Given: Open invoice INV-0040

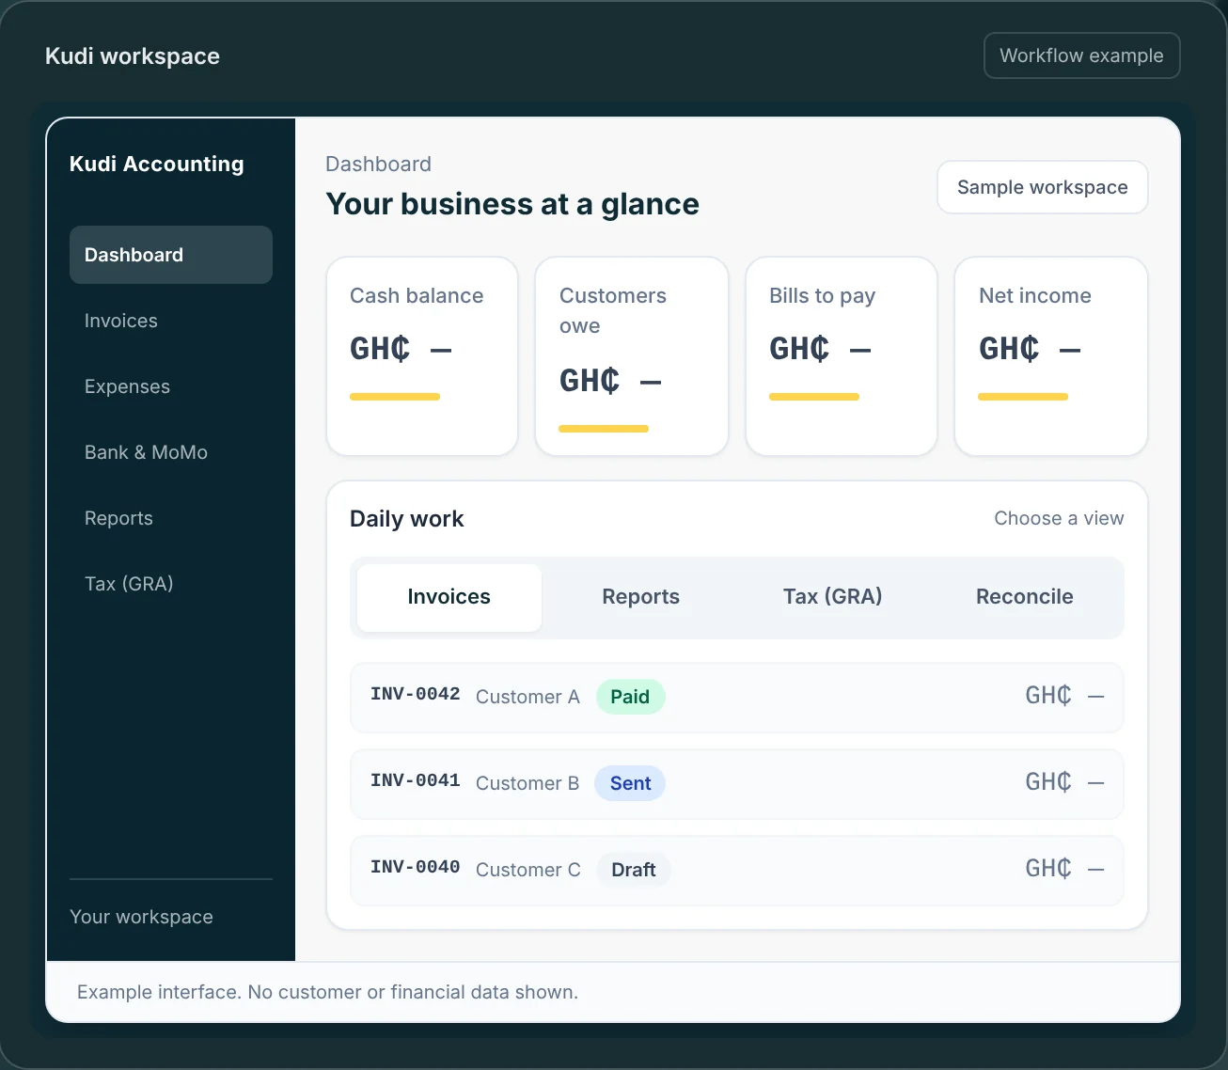Looking at the screenshot, I should pos(737,871).
